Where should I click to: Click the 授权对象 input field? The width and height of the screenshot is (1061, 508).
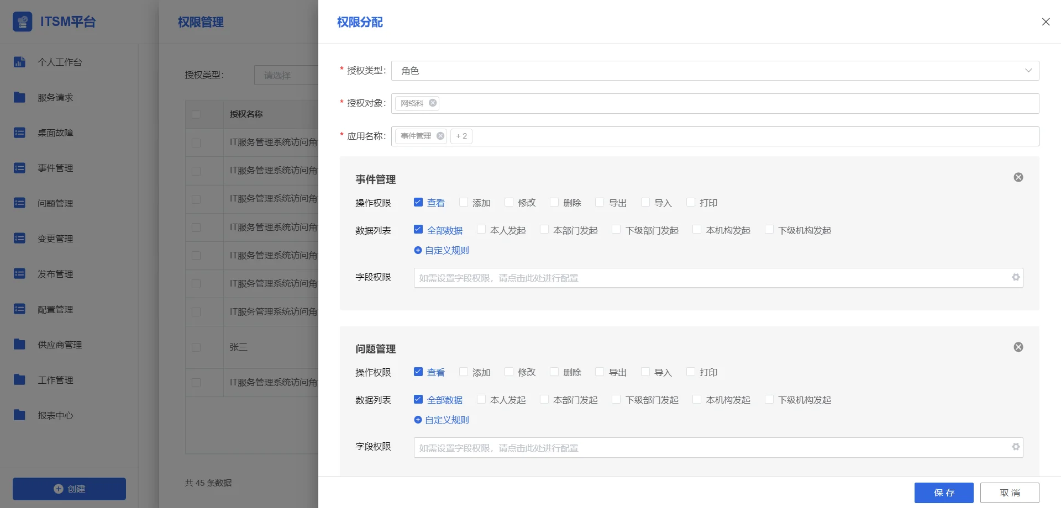(715, 103)
